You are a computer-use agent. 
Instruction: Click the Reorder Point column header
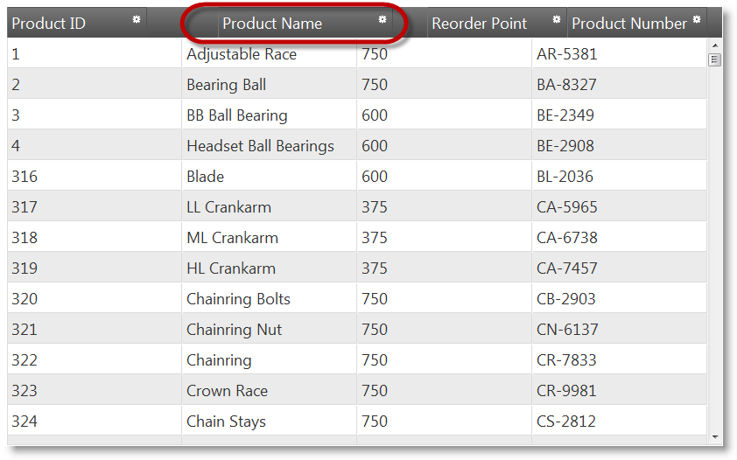point(480,24)
